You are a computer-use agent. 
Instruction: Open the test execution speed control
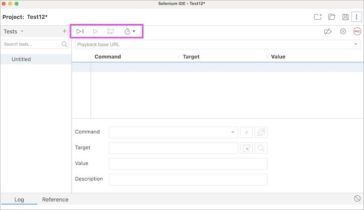point(130,31)
